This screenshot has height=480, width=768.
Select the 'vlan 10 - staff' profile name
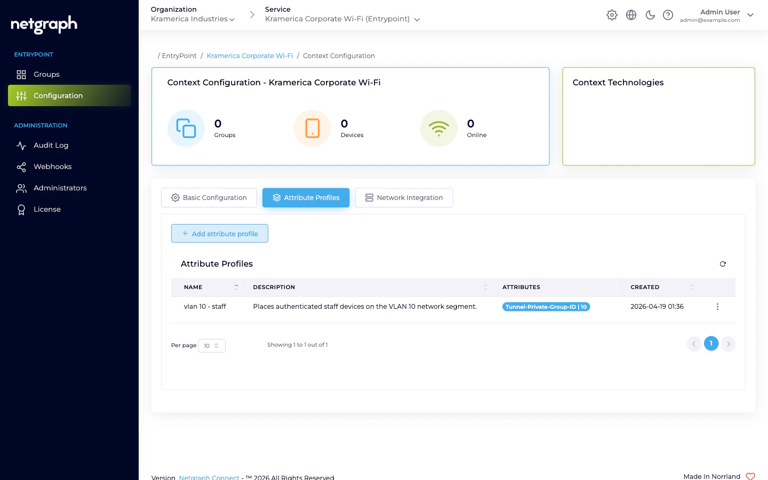(x=205, y=307)
